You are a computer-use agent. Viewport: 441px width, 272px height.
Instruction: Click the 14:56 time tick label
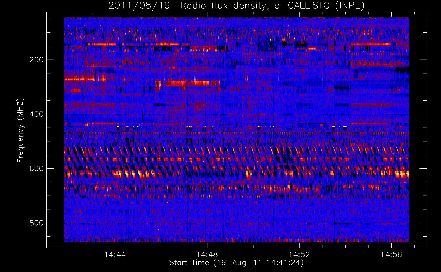tap(391, 255)
